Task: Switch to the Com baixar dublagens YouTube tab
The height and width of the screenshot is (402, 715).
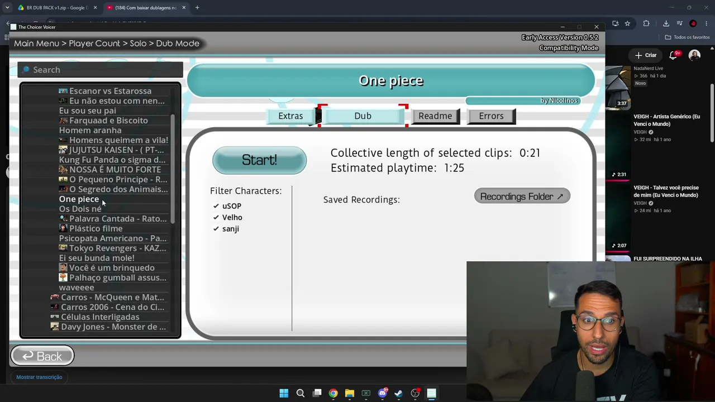Action: click(145, 8)
